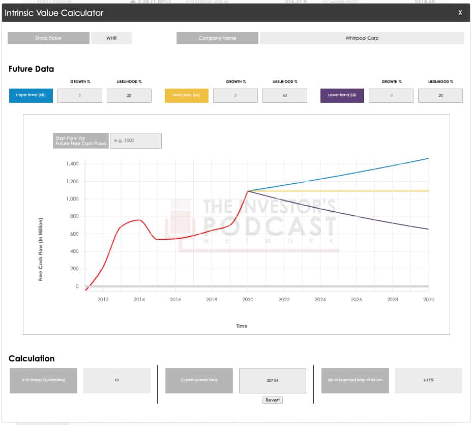Screen dimensions: 472x425
Task: Close the Intrinsic Value Calculator dialog
Action: [460, 13]
